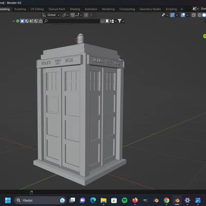Open Task View from the taskbar
This screenshot has width=206, height=206.
tap(72, 200)
